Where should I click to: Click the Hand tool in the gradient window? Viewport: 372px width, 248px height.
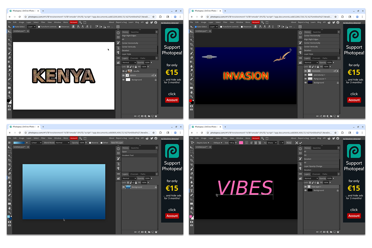(9, 208)
